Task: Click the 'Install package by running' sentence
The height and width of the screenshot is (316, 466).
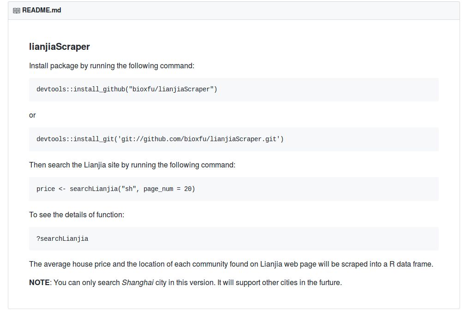Action: [112, 66]
